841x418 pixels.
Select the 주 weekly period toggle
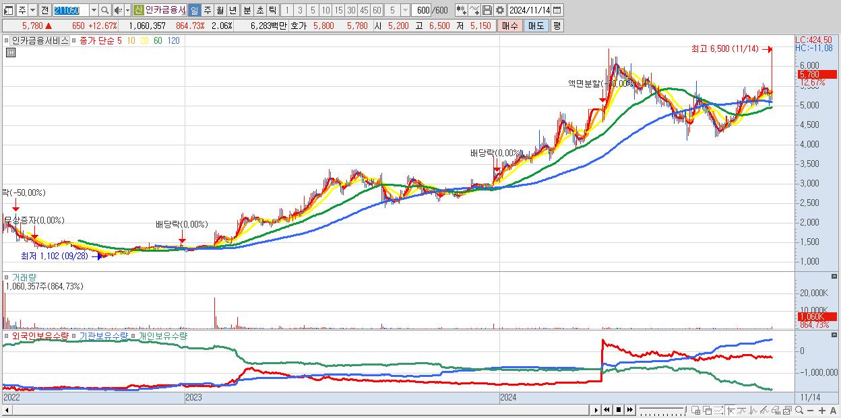207,10
